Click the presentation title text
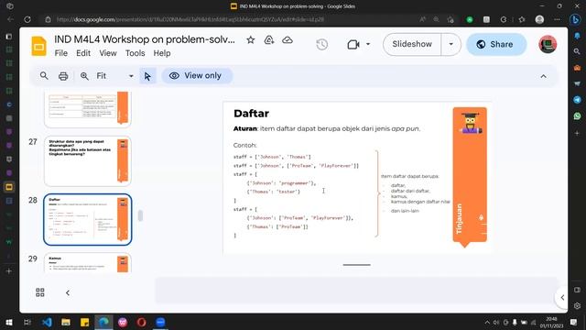The width and height of the screenshot is (586, 330). pyautogui.click(x=145, y=39)
